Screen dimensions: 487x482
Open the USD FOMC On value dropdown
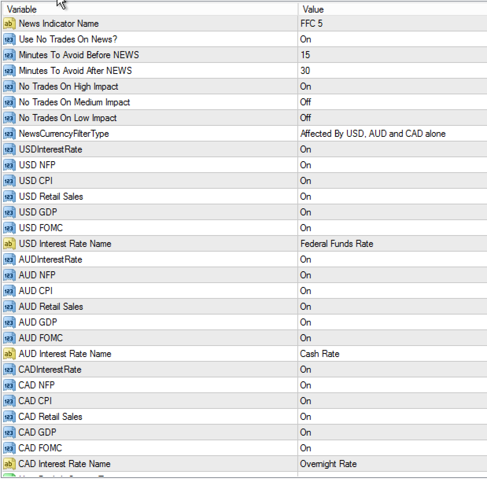(x=306, y=228)
